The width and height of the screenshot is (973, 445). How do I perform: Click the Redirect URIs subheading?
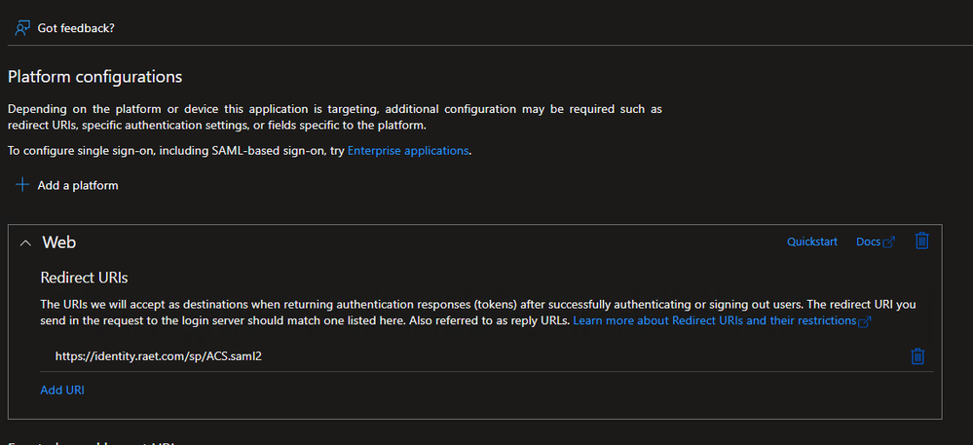coord(84,278)
